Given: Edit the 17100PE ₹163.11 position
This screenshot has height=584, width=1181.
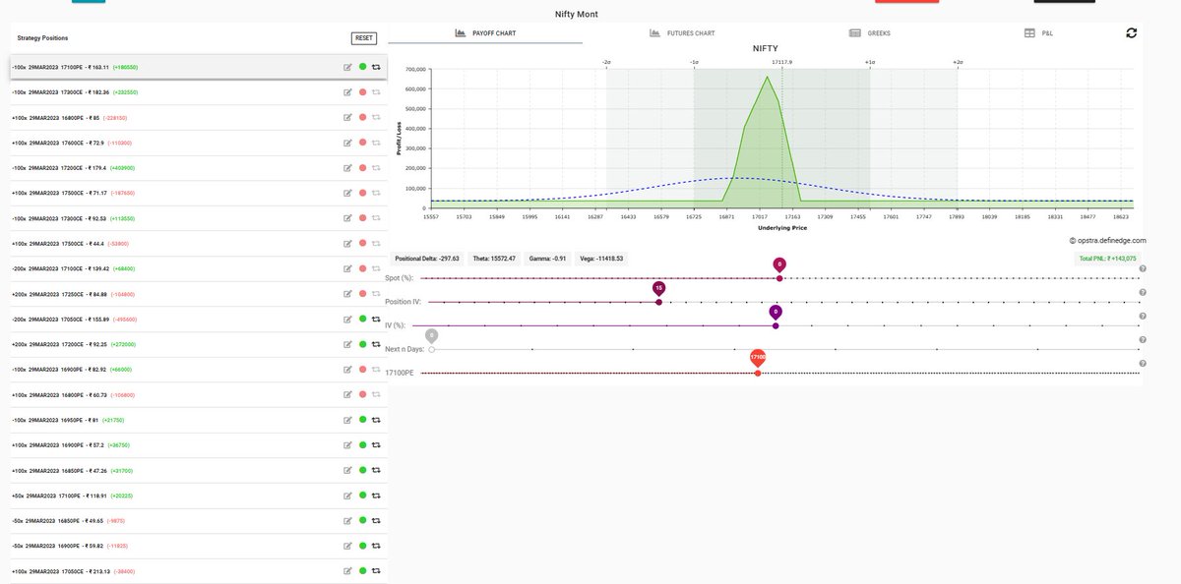Looking at the screenshot, I should pos(347,67).
